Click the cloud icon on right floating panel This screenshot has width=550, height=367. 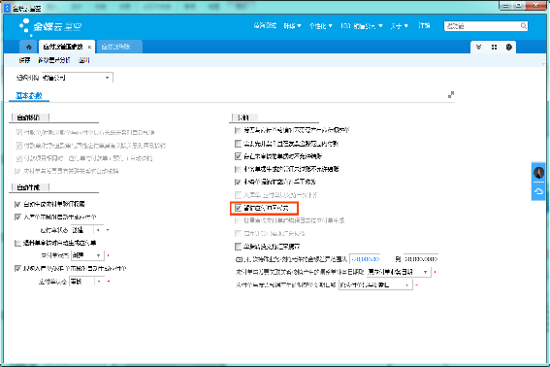pos(538,191)
